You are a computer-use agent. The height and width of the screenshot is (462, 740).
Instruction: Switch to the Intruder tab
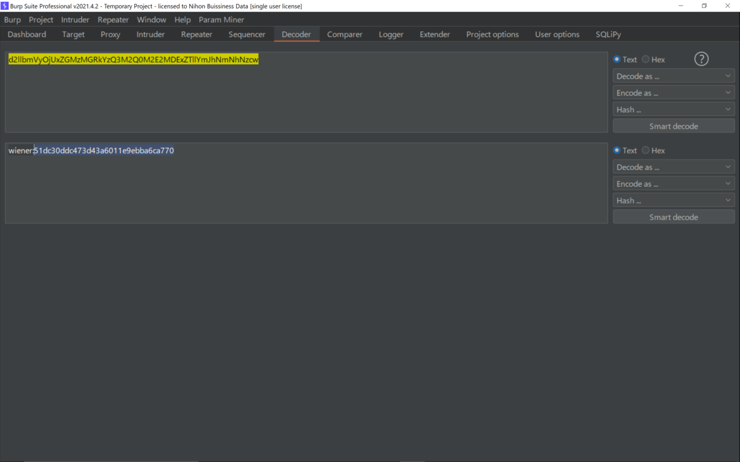point(150,34)
